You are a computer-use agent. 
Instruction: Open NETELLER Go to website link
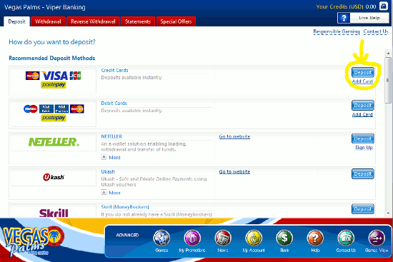pos(234,136)
